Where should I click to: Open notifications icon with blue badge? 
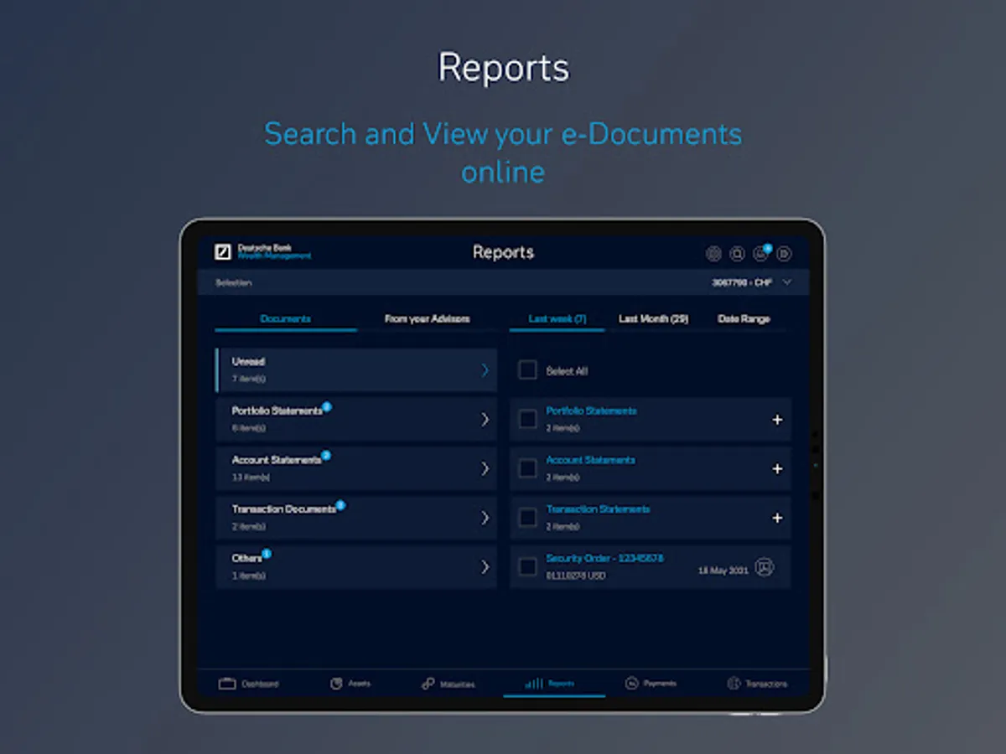761,252
